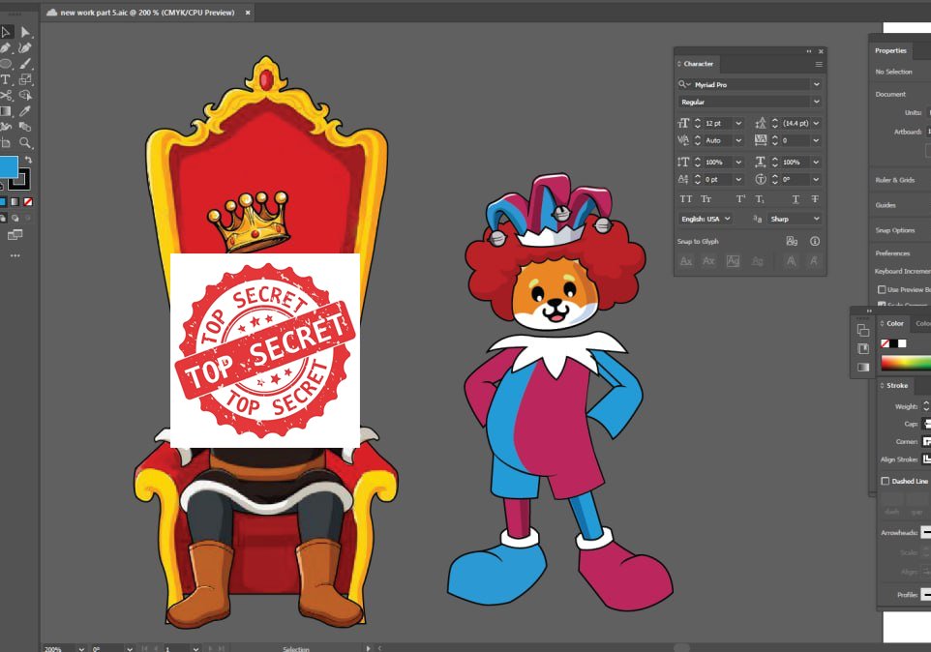The width and height of the screenshot is (931, 652).
Task: Apply All Caps in Character panel
Action: coord(686,199)
